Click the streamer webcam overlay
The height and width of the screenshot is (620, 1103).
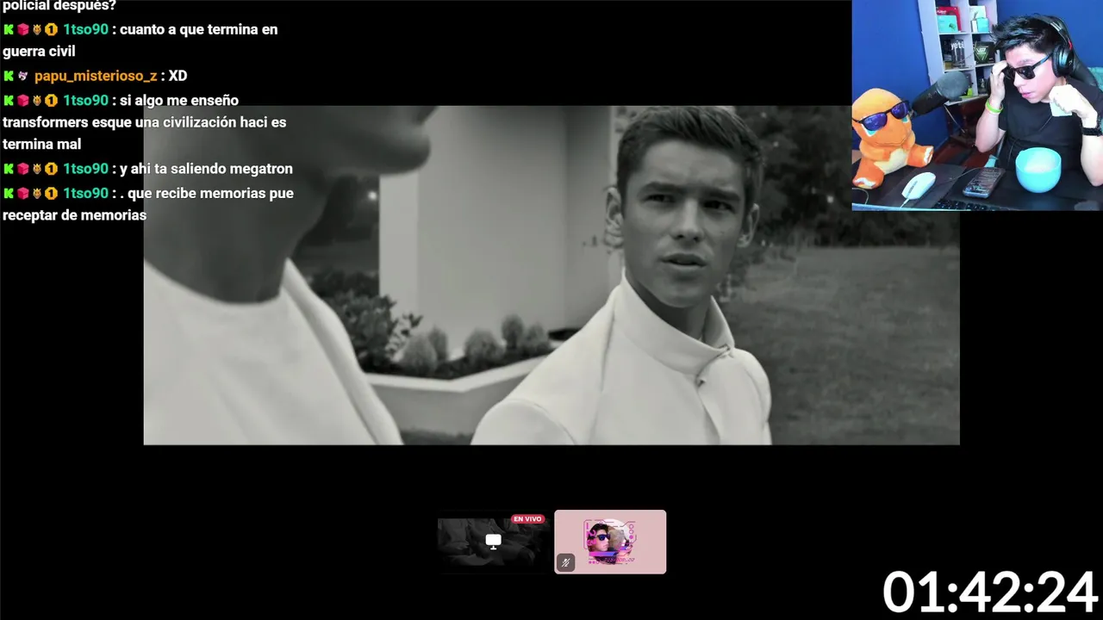point(977,105)
